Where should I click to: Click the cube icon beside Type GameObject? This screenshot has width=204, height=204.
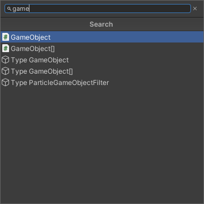(5, 60)
